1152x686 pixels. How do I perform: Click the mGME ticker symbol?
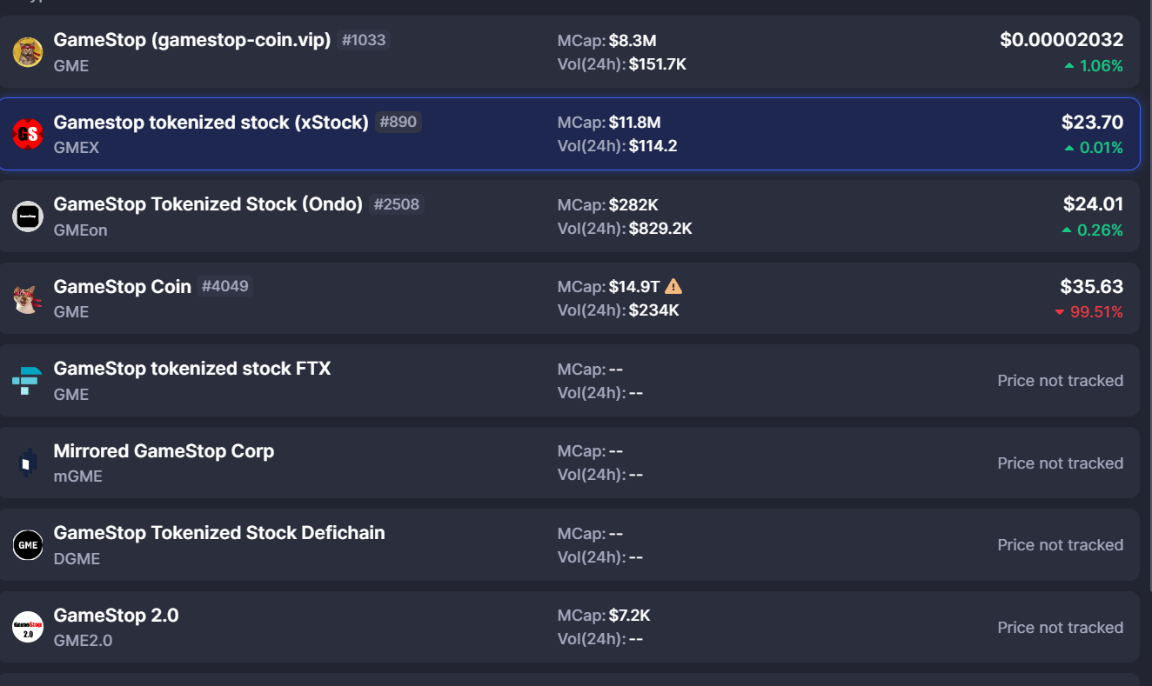pos(78,476)
